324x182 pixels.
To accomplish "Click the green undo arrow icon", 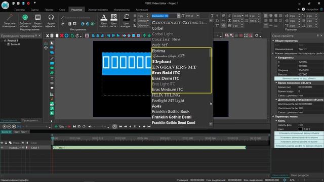I will pyautogui.click(x=72, y=36).
